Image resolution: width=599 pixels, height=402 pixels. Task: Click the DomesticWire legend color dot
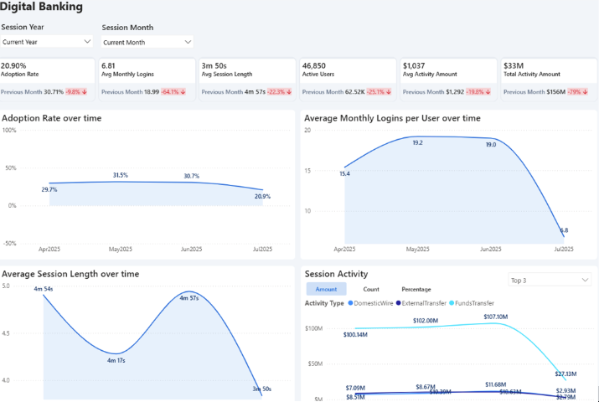point(351,303)
